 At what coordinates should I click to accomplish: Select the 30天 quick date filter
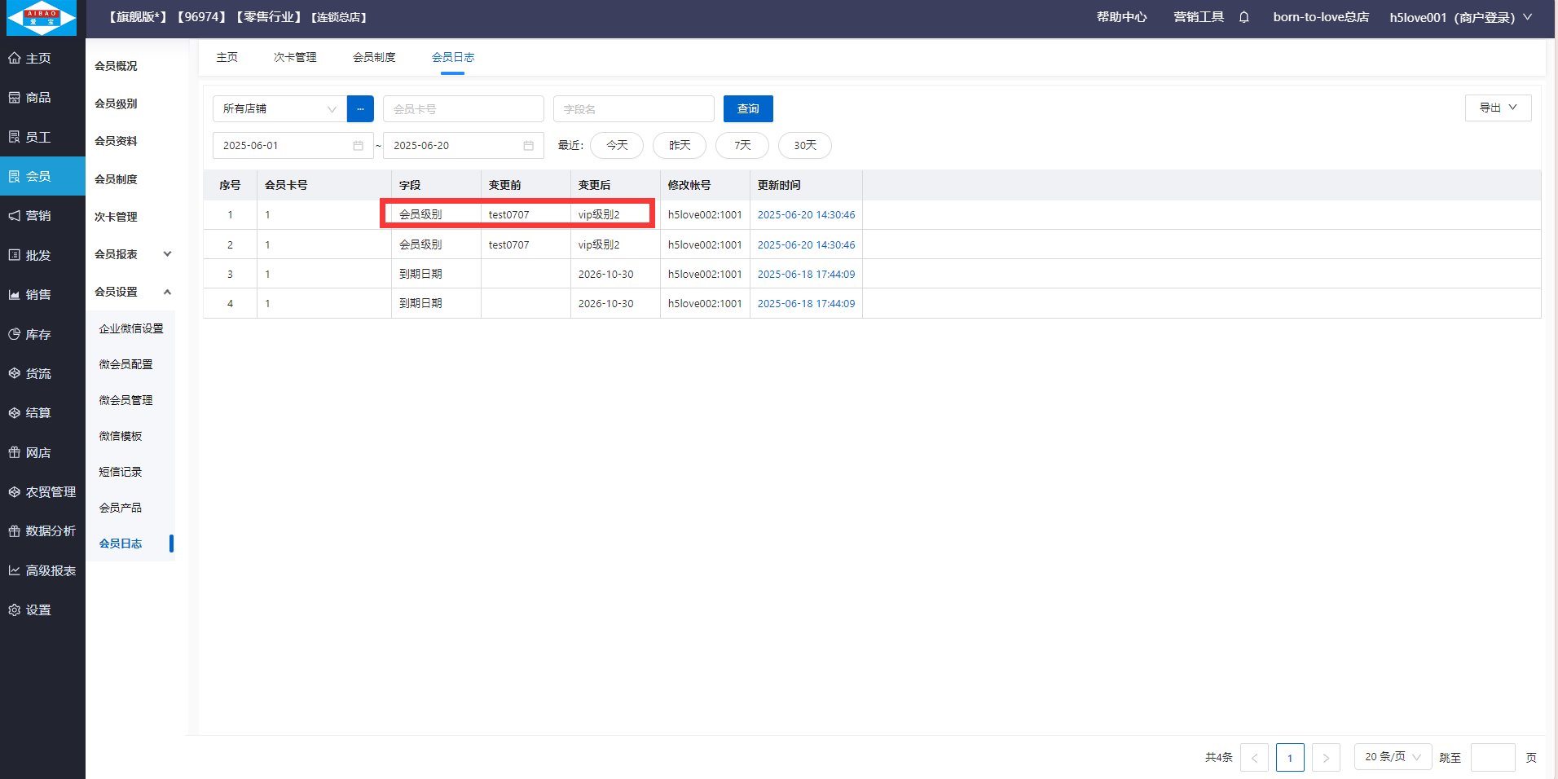[804, 146]
